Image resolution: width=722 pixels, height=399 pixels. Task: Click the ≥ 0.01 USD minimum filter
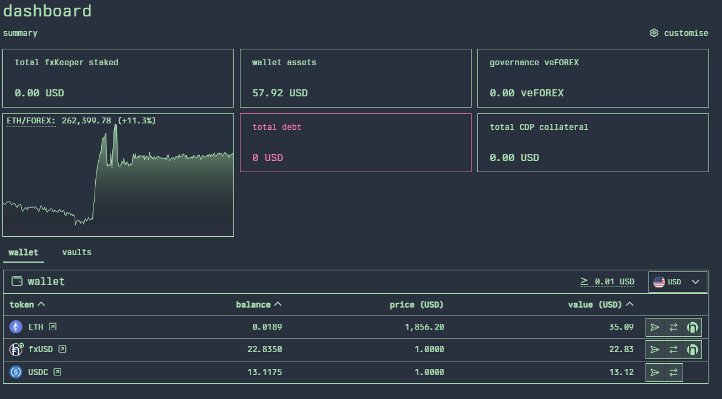607,282
